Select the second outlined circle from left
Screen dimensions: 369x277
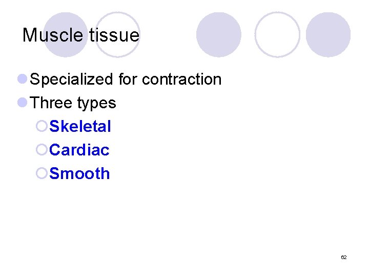(x=277, y=34)
